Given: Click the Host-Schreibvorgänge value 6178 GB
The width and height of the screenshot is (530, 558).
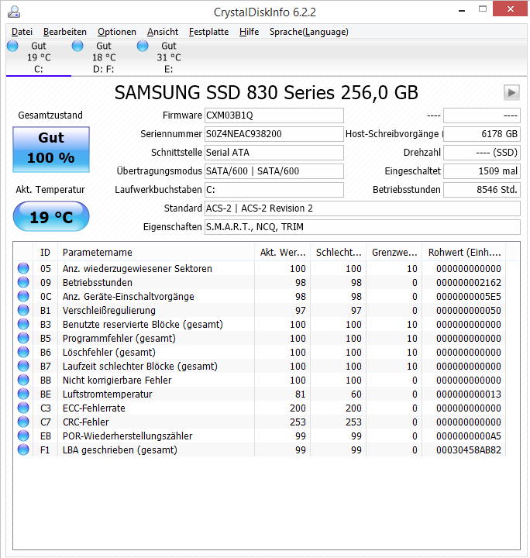Looking at the screenshot, I should pyautogui.click(x=482, y=134).
